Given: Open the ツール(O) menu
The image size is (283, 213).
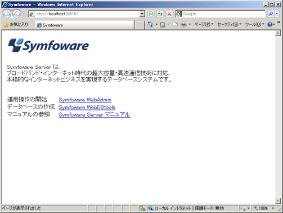Looking at the screenshot, I should click(255, 24).
